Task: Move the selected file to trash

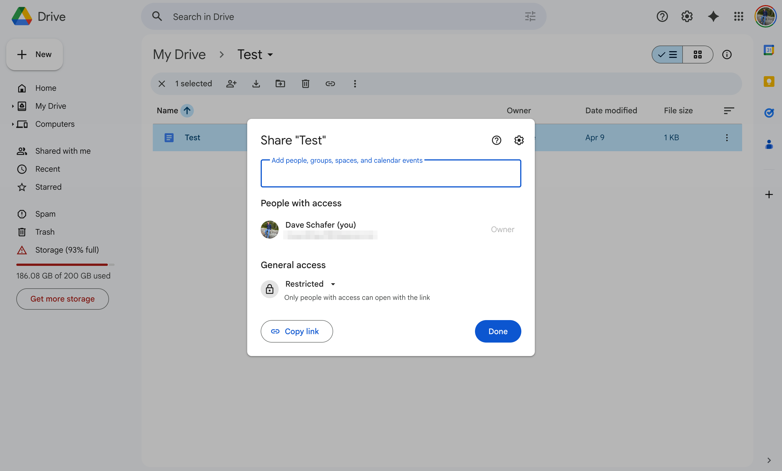Action: [x=305, y=83]
